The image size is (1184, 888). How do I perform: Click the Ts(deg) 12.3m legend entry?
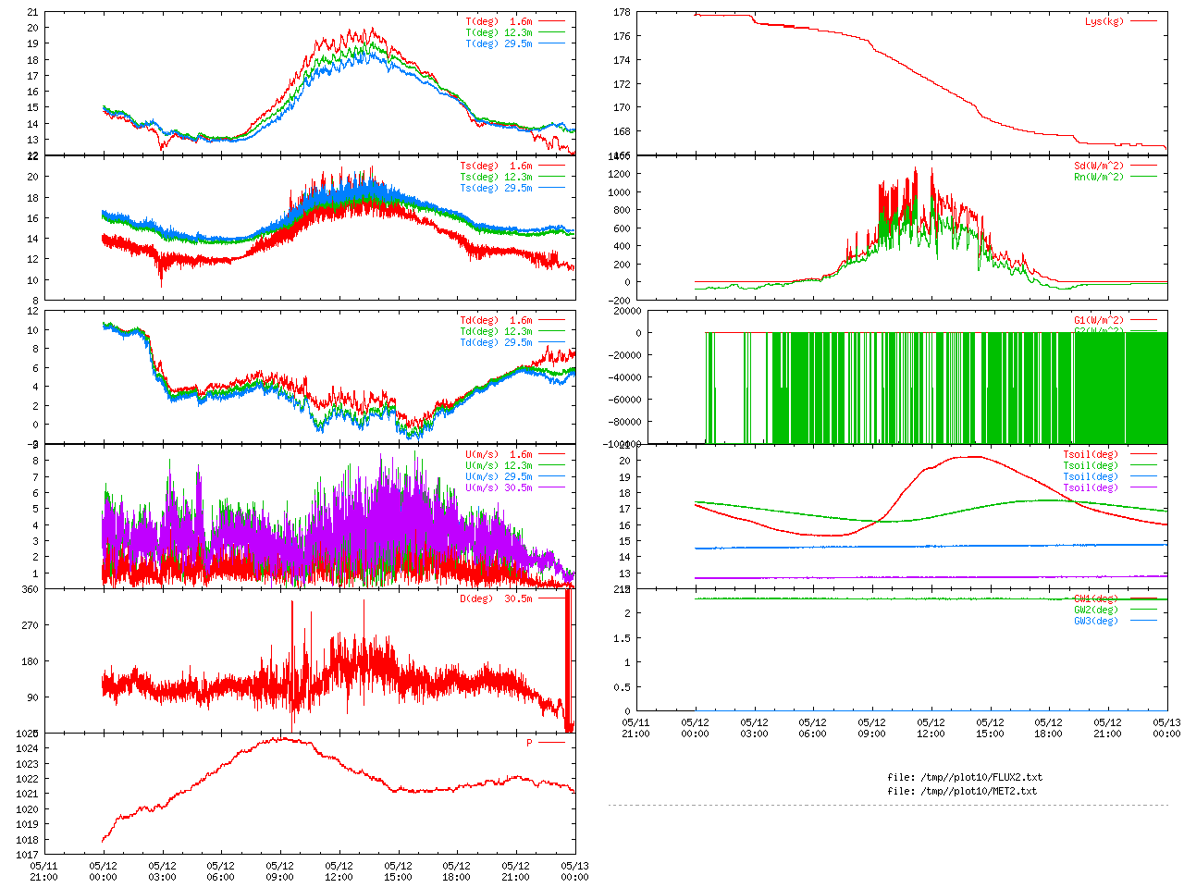point(497,177)
